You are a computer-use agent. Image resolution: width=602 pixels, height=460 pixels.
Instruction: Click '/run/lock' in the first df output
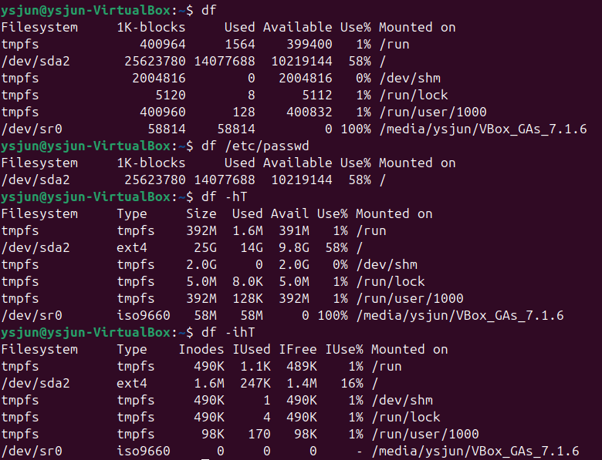414,95
